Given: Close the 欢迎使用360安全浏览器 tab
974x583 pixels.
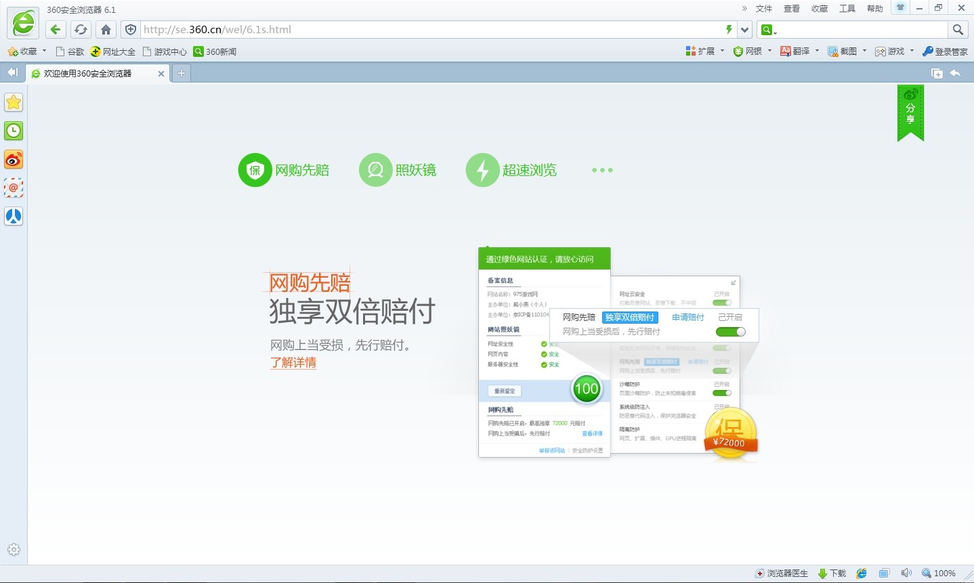Looking at the screenshot, I should pos(161,74).
